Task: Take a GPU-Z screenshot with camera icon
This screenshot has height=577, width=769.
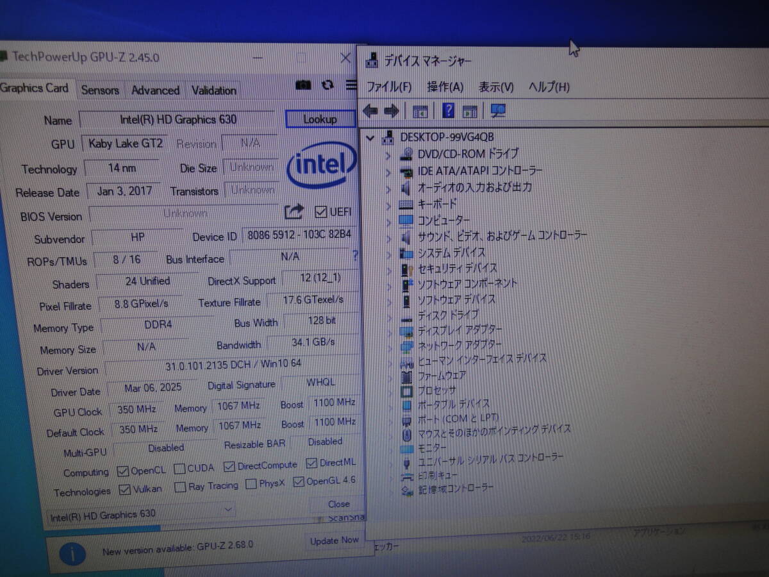Action: coord(303,85)
